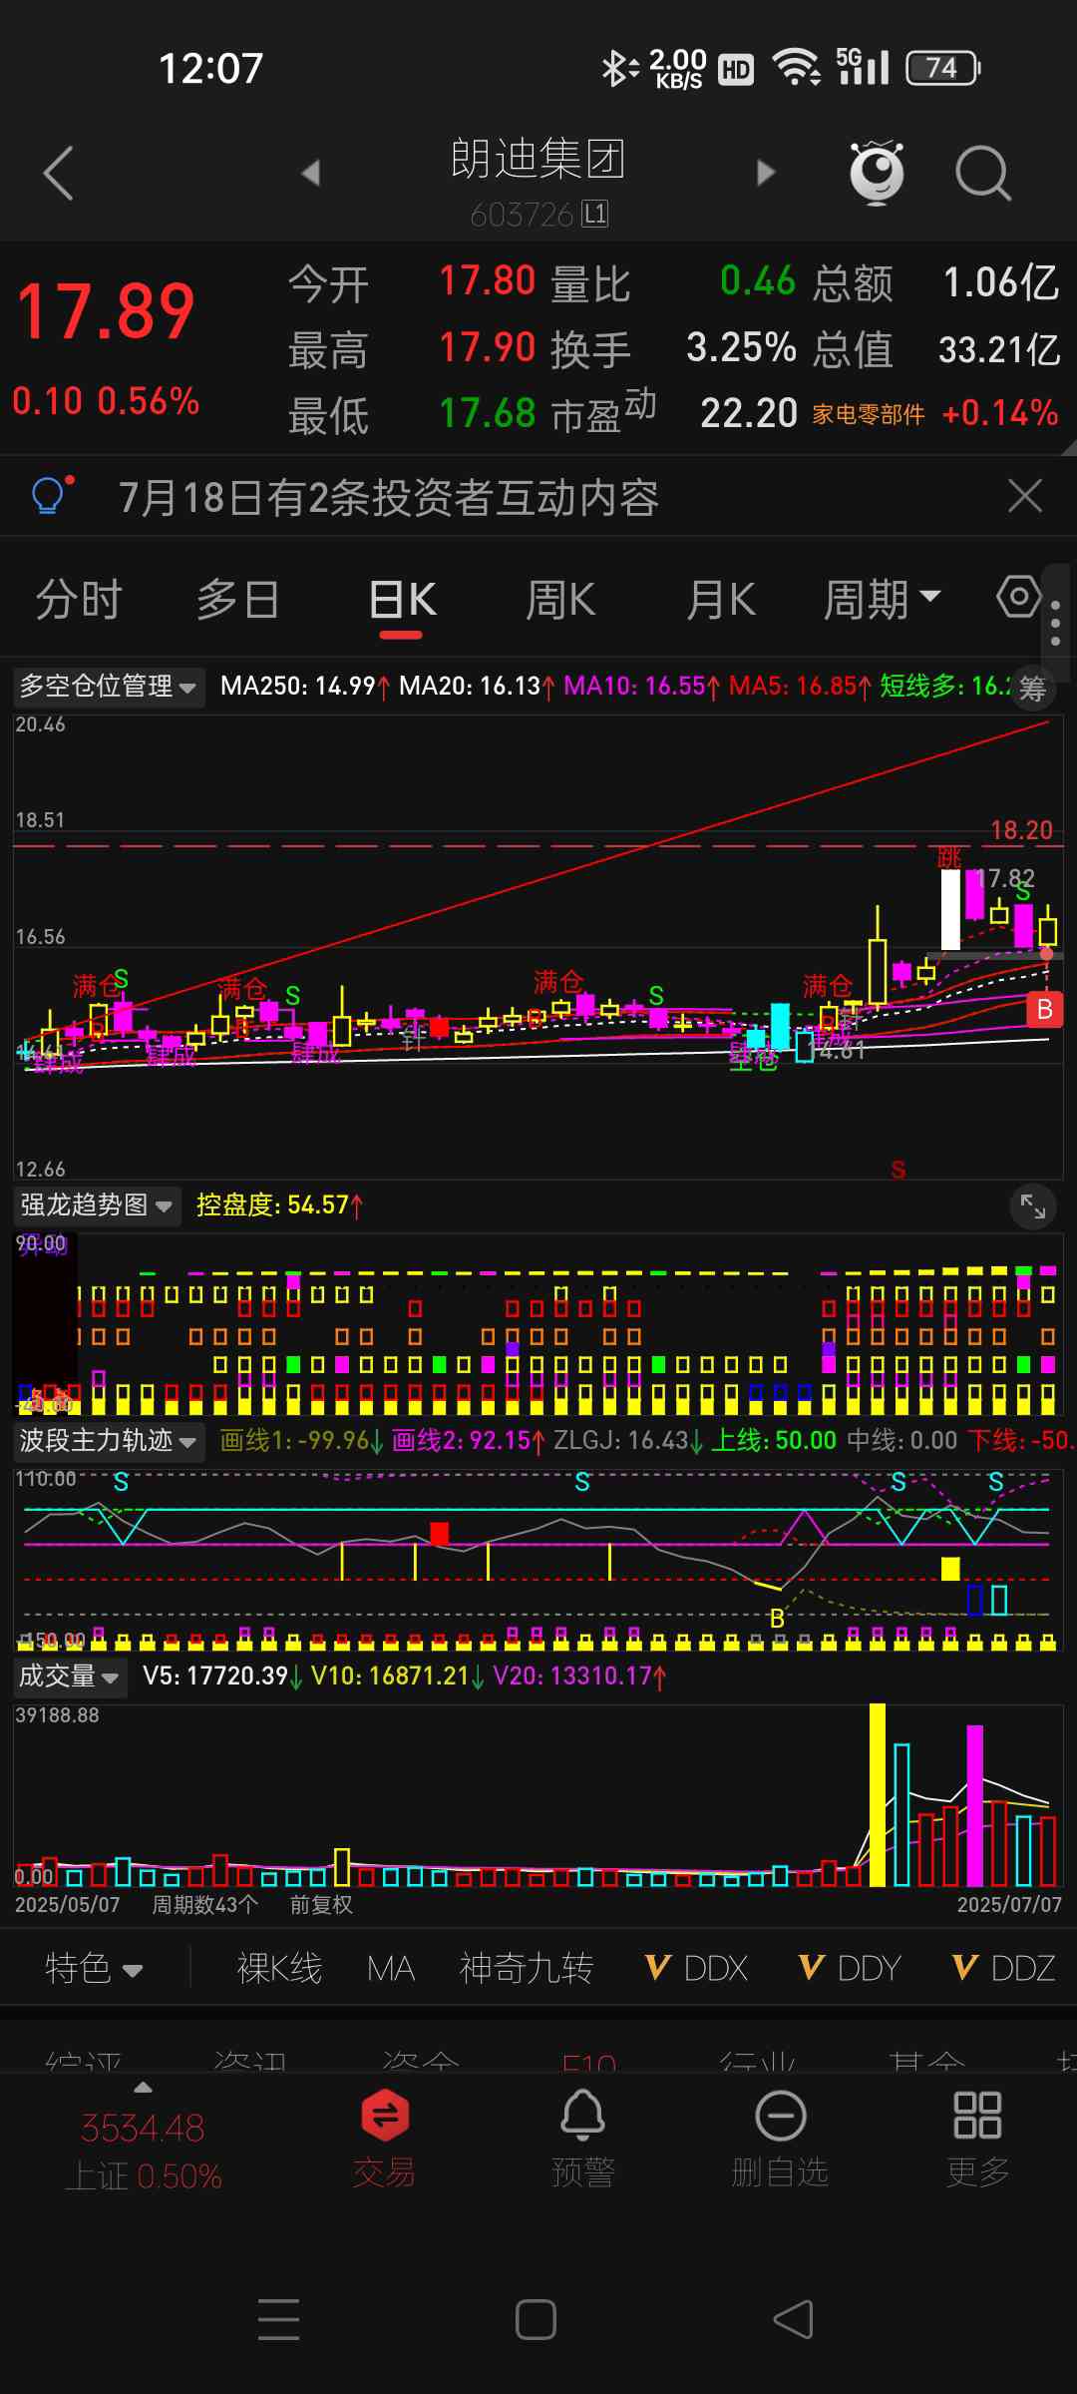Select MA indicator
The height and width of the screenshot is (2394, 1077).
click(390, 1968)
